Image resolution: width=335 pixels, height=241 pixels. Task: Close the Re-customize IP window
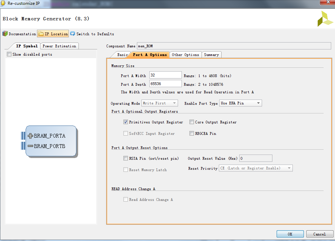(x=327, y=2)
